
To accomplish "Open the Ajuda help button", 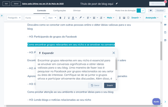I will click(156, 101).
